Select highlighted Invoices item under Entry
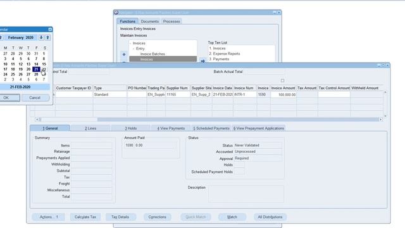 tap(163, 59)
